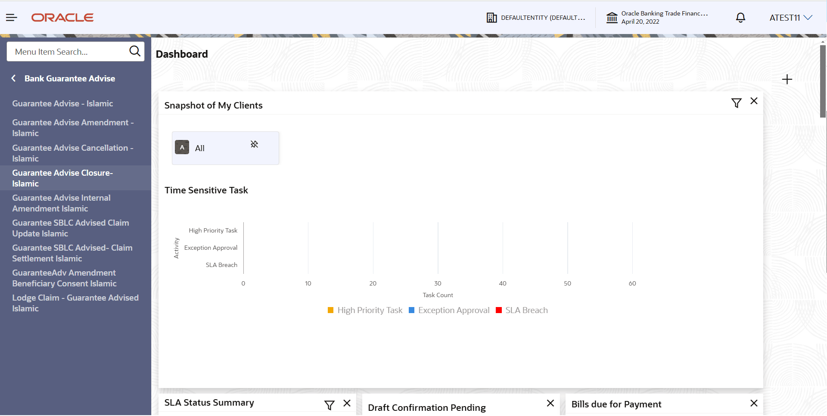Click the menu search magnifier icon
Image resolution: width=827 pixels, height=416 pixels.
coord(135,51)
